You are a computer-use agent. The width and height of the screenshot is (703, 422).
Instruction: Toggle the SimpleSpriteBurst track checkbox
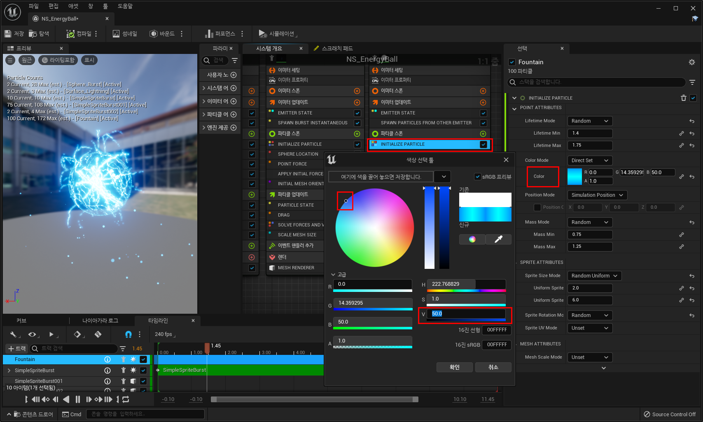[143, 371]
